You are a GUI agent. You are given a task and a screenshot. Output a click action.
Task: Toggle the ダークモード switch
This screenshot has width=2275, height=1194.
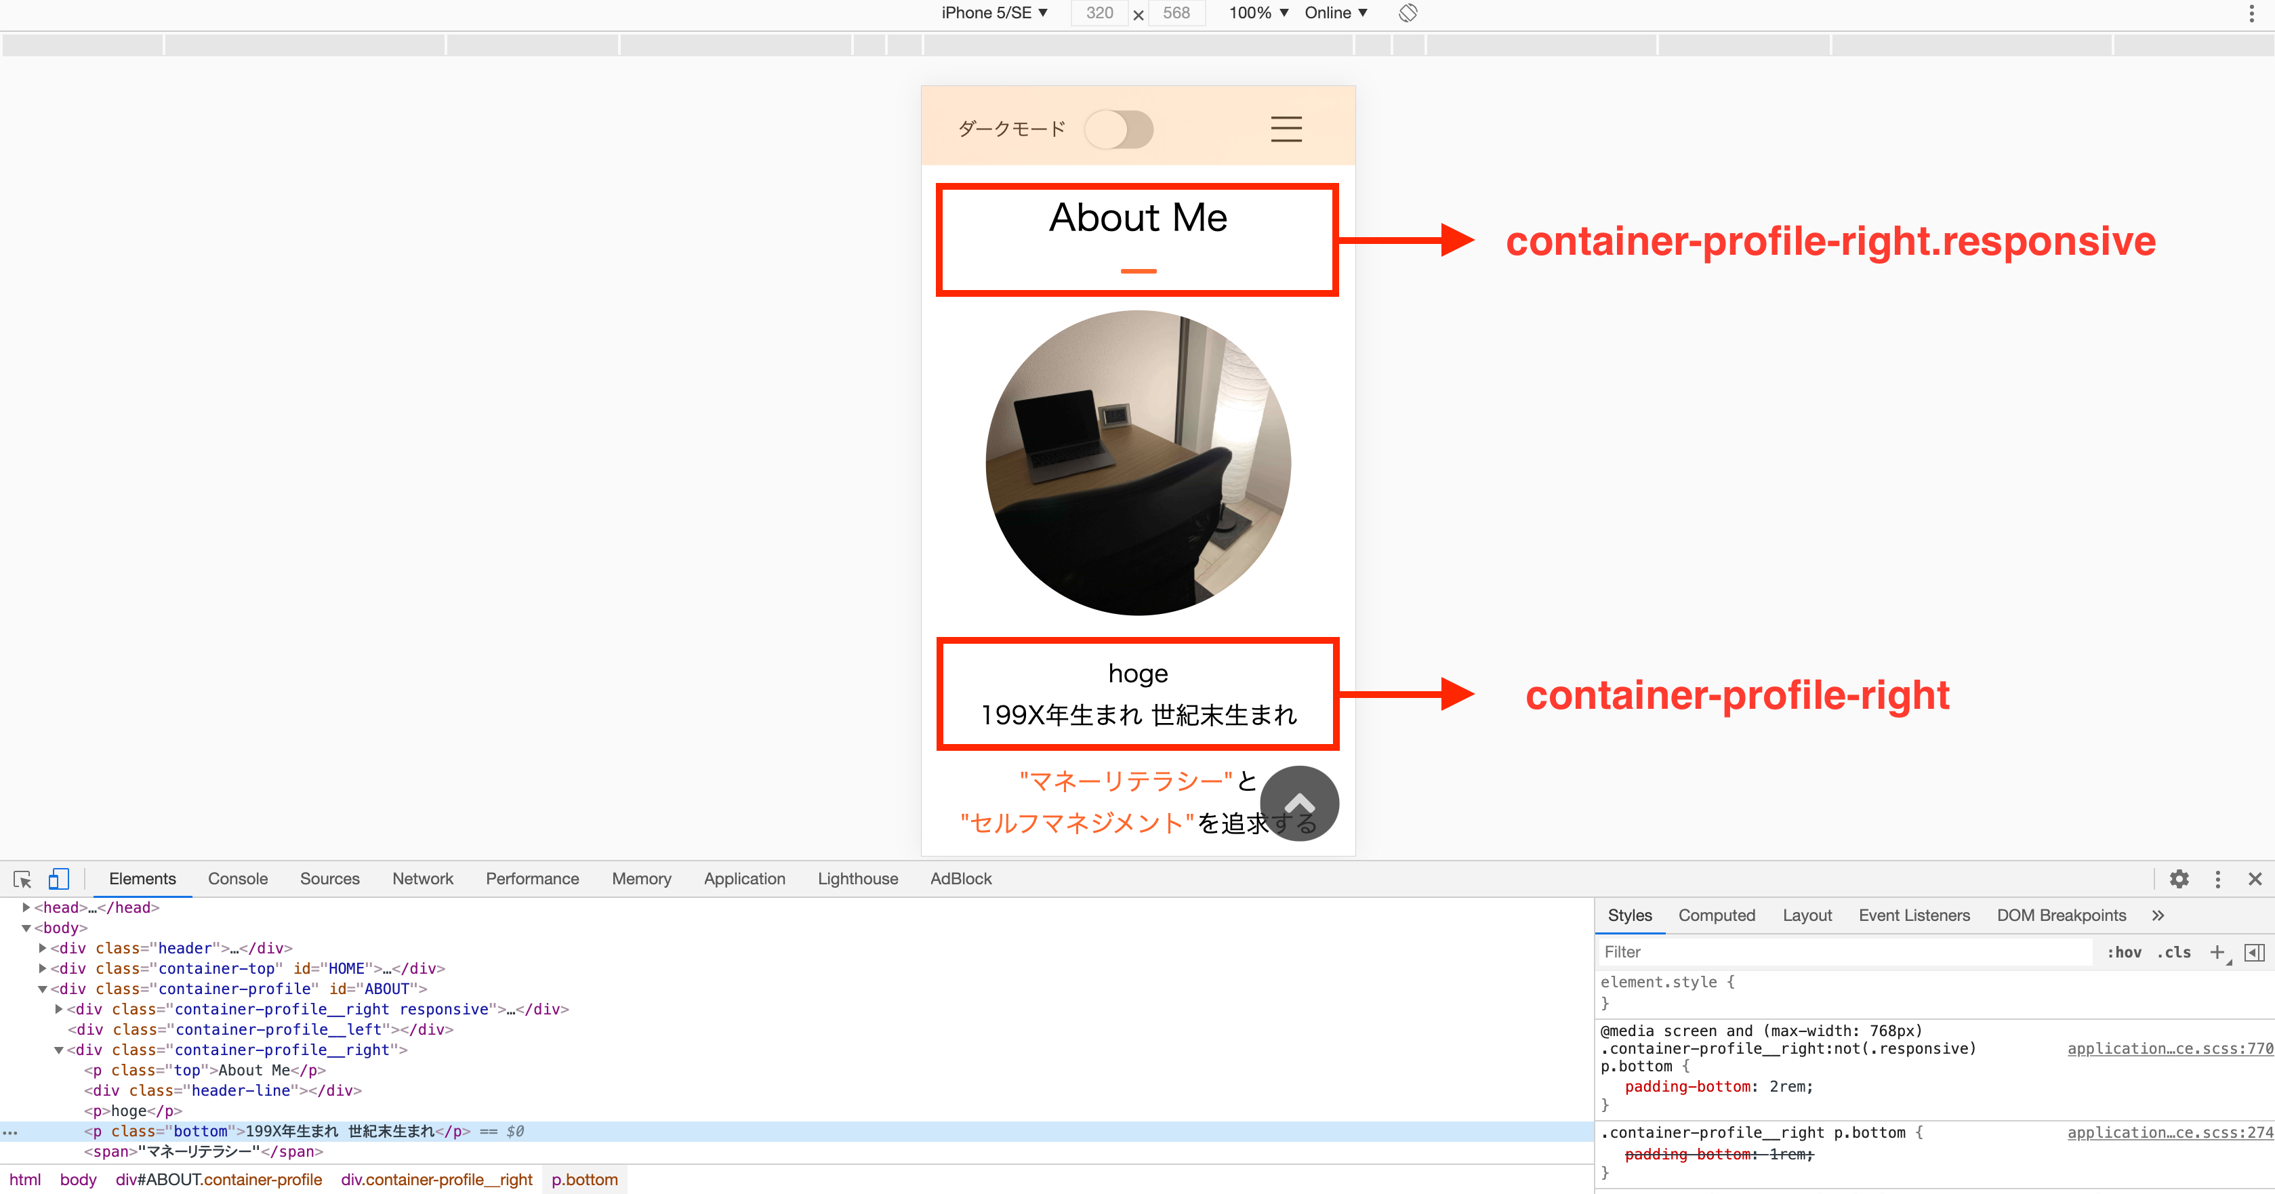[1119, 130]
